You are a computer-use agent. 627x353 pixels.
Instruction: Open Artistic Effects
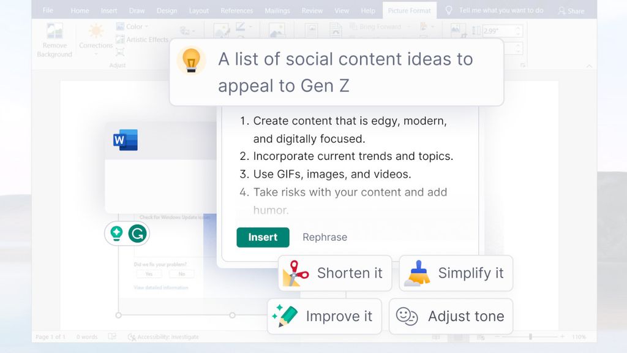(145, 39)
